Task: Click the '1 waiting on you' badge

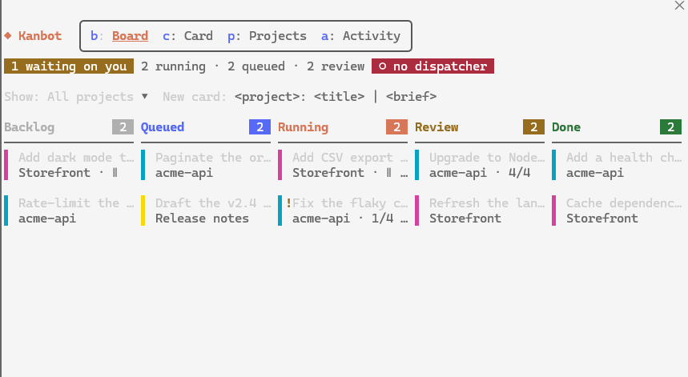Action: tap(69, 66)
